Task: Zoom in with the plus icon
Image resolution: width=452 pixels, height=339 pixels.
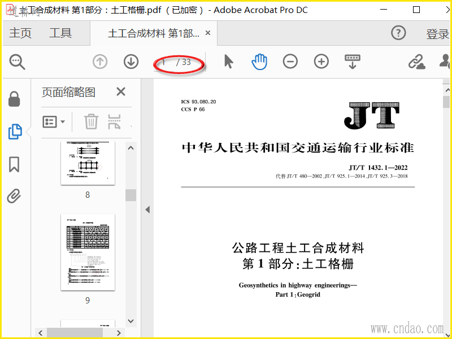Action: pyautogui.click(x=321, y=62)
